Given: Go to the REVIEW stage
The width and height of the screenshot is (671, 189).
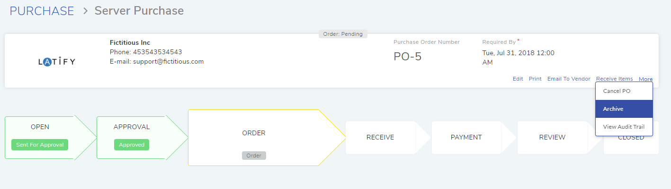Looking at the screenshot, I should pos(552,137).
